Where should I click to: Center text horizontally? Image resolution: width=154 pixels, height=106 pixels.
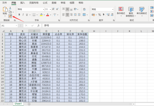pos(67,15)
